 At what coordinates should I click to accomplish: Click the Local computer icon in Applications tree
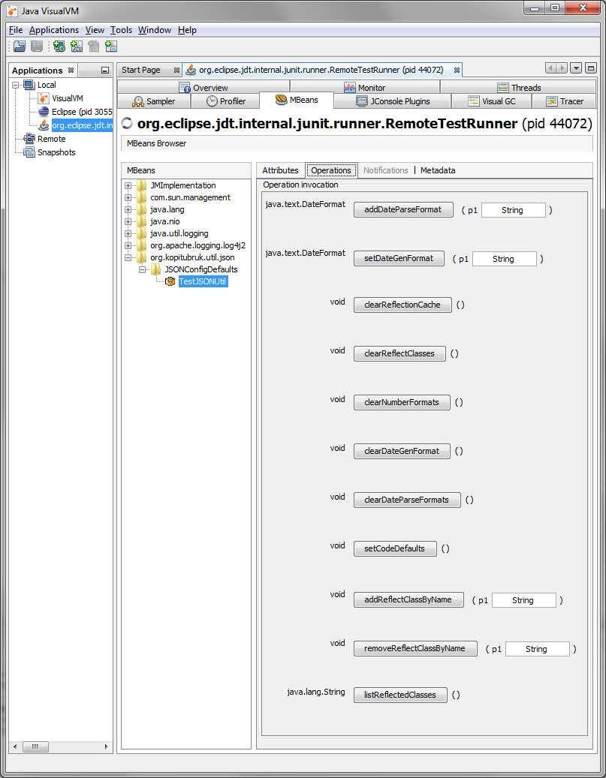[x=29, y=85]
